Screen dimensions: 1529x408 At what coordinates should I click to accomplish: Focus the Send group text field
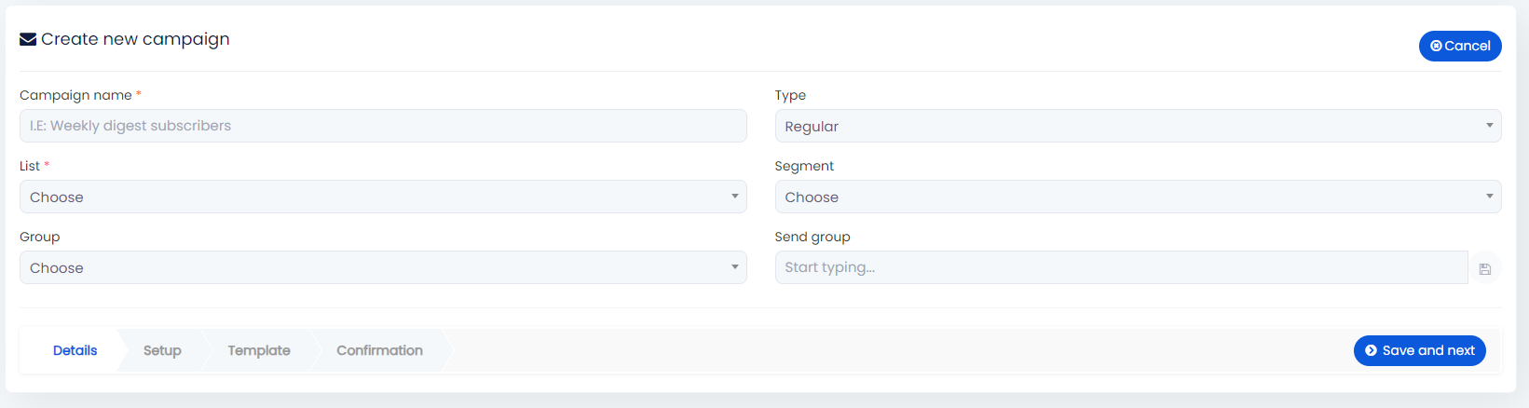[1121, 267]
